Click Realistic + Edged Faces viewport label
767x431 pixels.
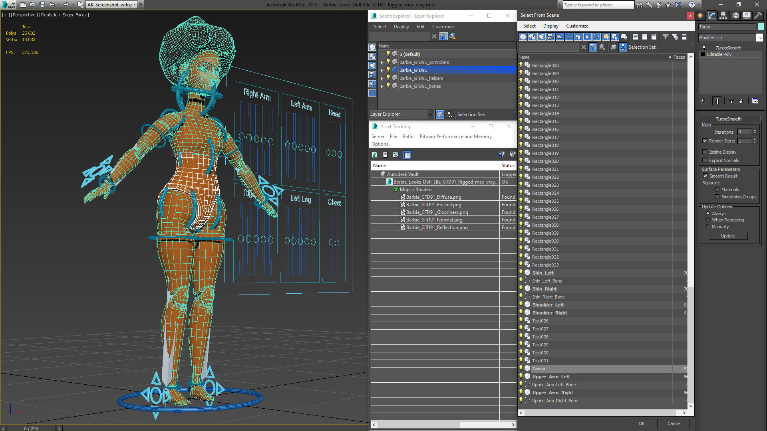pos(64,15)
